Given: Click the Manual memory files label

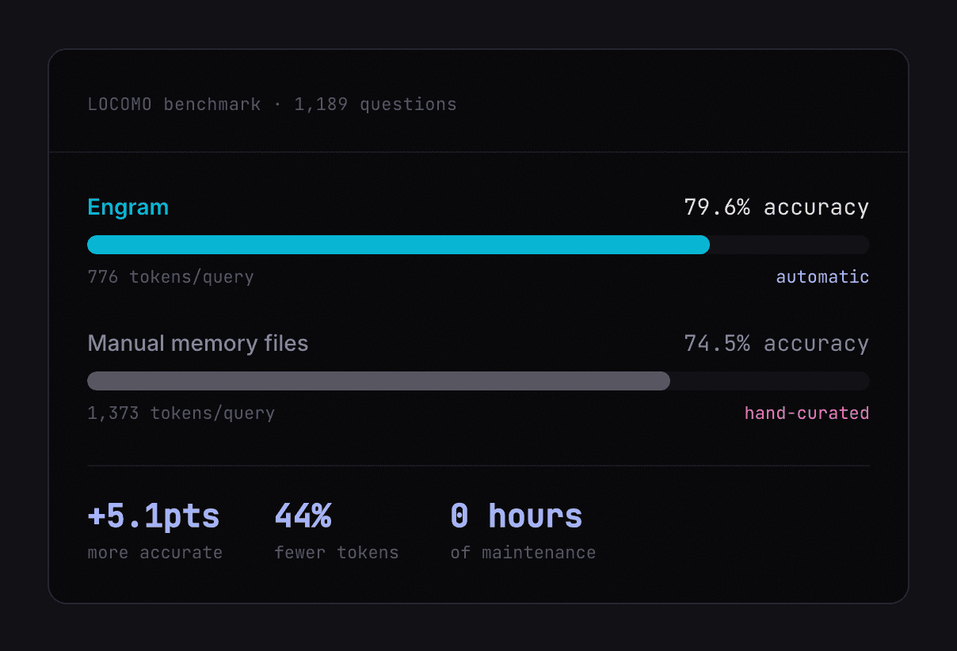Looking at the screenshot, I should pyautogui.click(x=197, y=344).
